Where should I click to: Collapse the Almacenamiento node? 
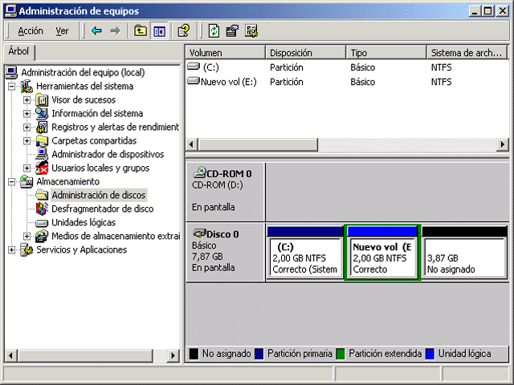tap(12, 182)
